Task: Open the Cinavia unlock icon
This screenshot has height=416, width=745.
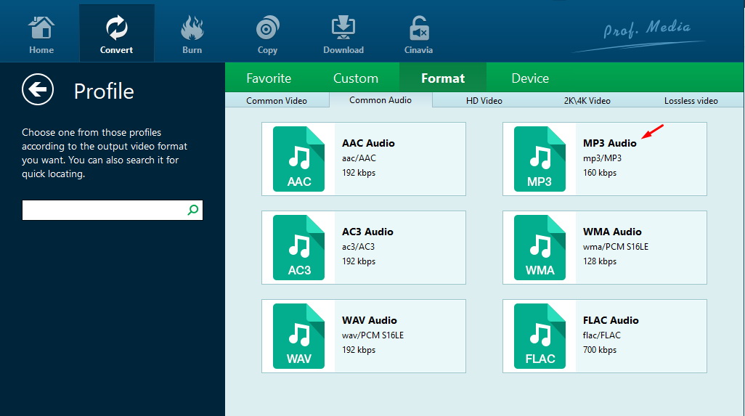Action: tap(418, 28)
